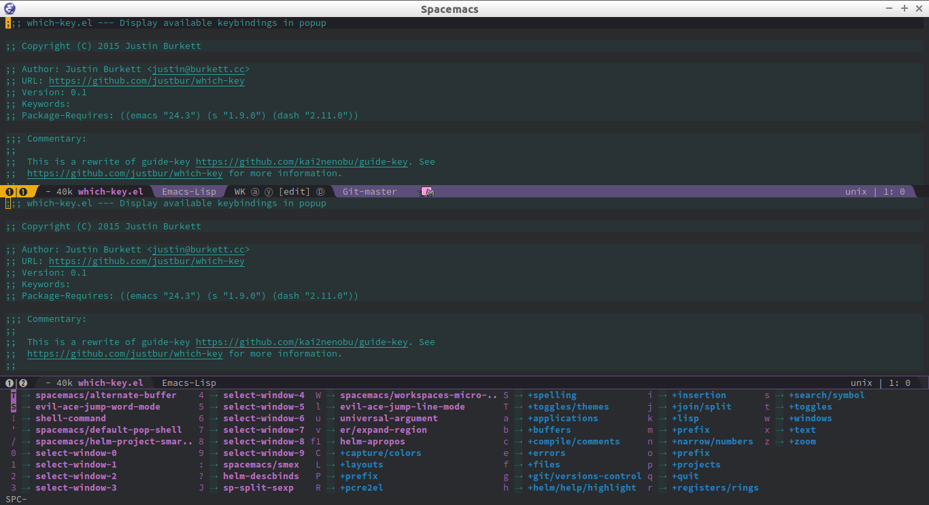Image resolution: width=929 pixels, height=505 pixels.
Task: Click the Ⓓ minor mode indicator
Action: point(320,192)
